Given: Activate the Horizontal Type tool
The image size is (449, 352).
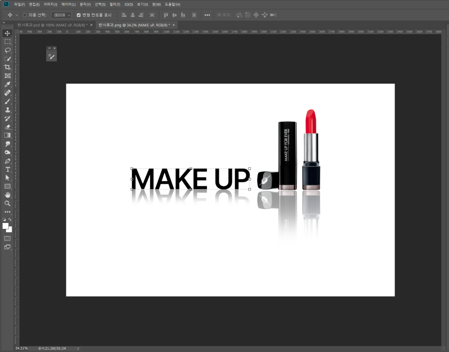Looking at the screenshot, I should (7, 169).
